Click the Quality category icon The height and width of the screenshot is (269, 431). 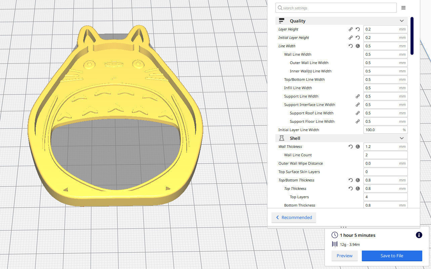point(282,21)
